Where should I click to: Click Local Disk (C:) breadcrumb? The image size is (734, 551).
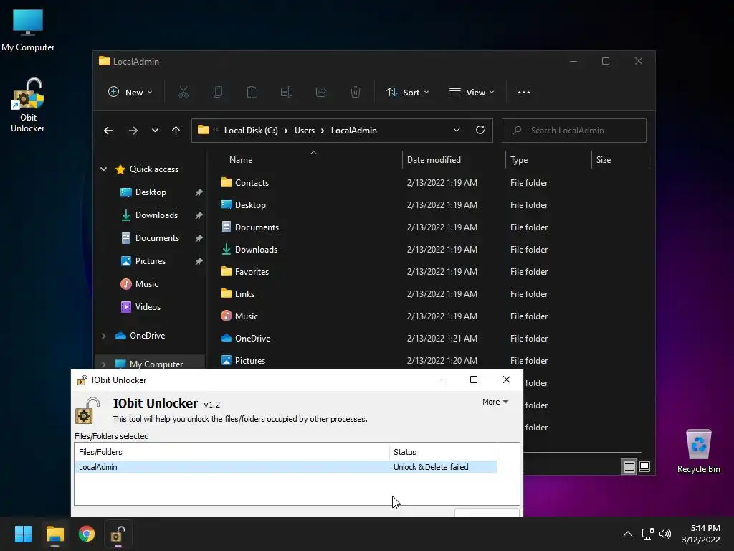[x=251, y=131]
